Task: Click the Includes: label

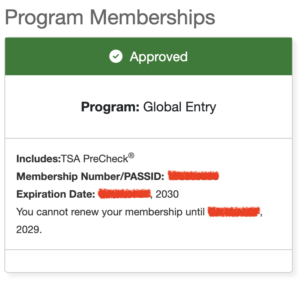Action: point(38,159)
